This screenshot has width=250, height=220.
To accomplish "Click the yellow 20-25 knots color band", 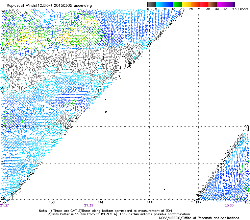I will 186,4.
